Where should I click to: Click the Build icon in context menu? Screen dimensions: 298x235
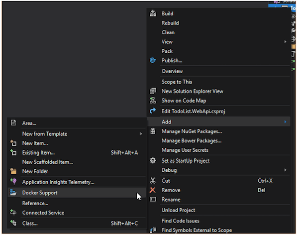click(153, 13)
